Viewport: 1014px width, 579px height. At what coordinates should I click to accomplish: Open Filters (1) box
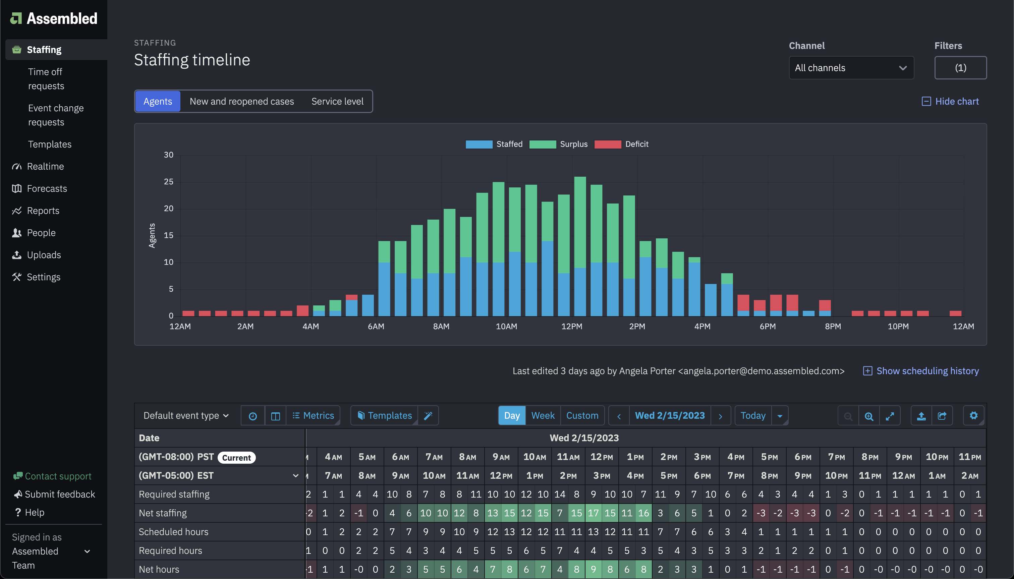click(x=960, y=68)
